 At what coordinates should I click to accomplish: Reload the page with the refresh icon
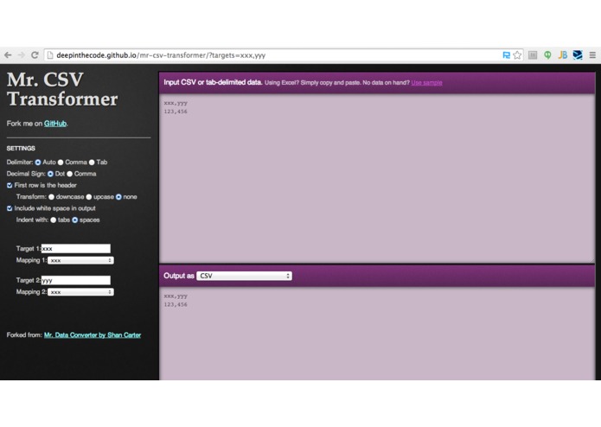tap(35, 55)
